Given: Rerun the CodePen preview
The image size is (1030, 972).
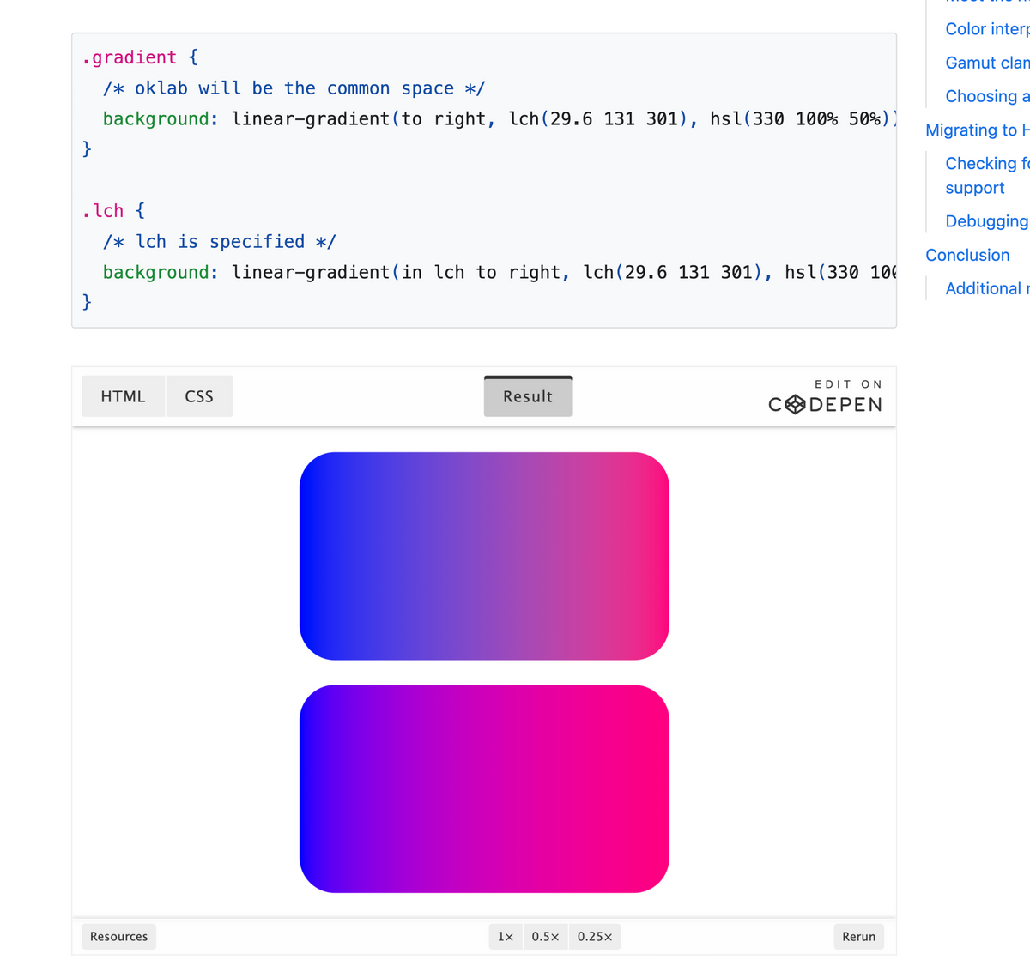Looking at the screenshot, I should 858,937.
